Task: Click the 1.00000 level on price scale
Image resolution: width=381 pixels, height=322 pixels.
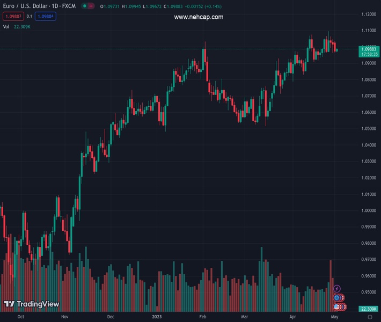Action: click(369, 211)
